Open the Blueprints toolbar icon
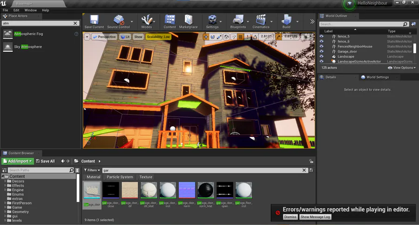 point(238,22)
